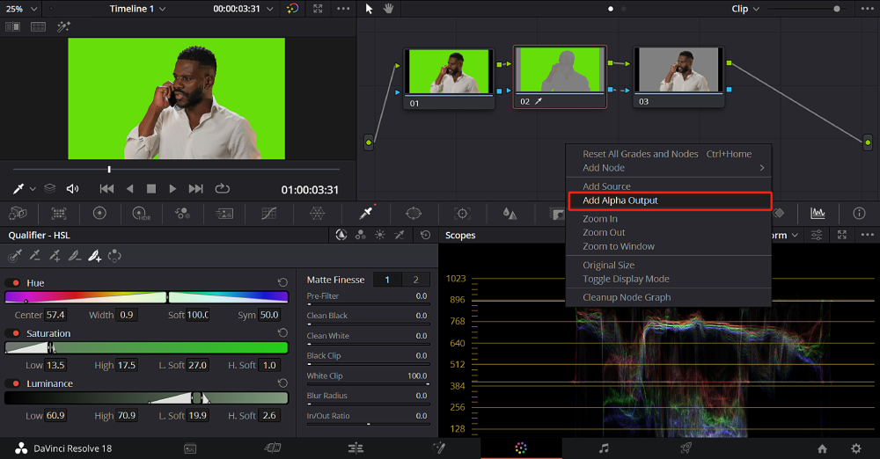Select the picker eyedropper tool

tap(15, 256)
